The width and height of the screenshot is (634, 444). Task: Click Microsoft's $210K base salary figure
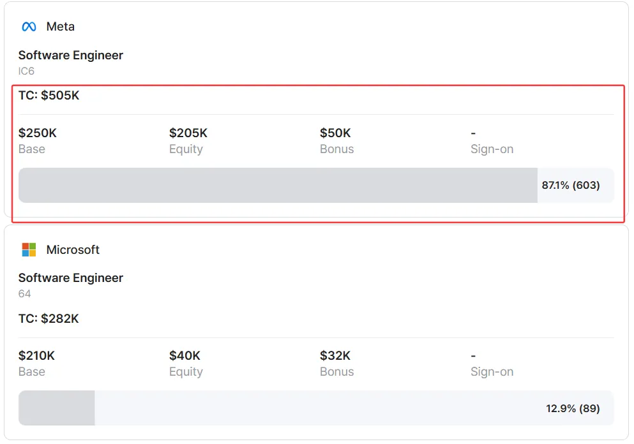tap(37, 356)
